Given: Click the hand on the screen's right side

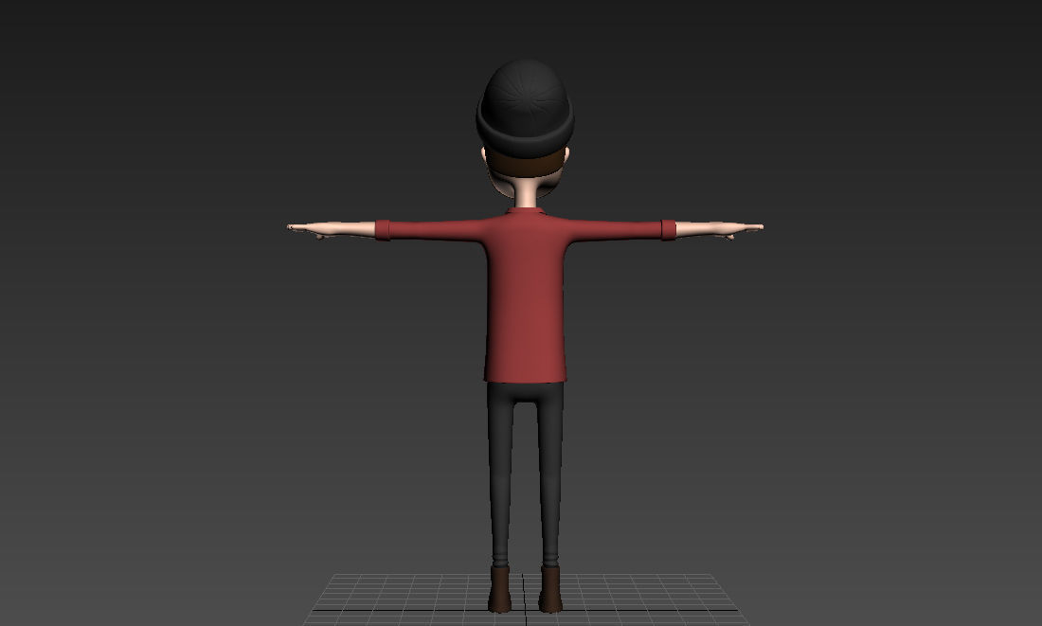Looking at the screenshot, I should tap(738, 230).
